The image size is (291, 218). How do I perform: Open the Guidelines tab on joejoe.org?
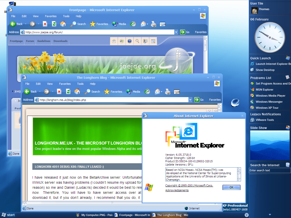(44, 41)
